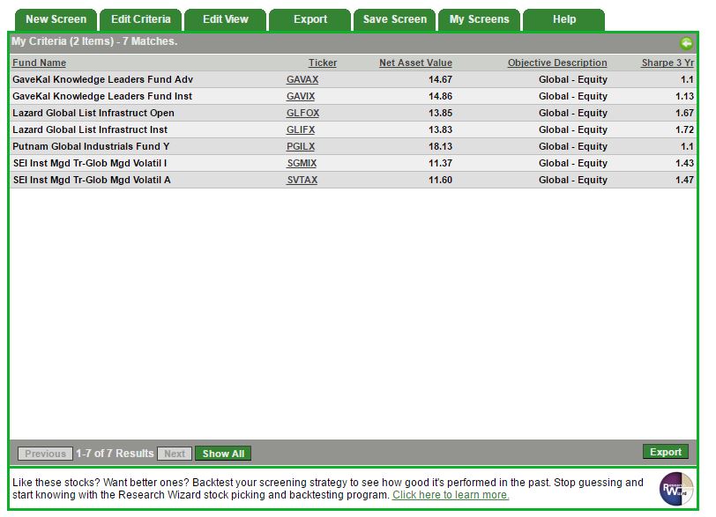Click Global - Equity in the GAVAX row
Viewport: 716px width, 517px height.
573,80
